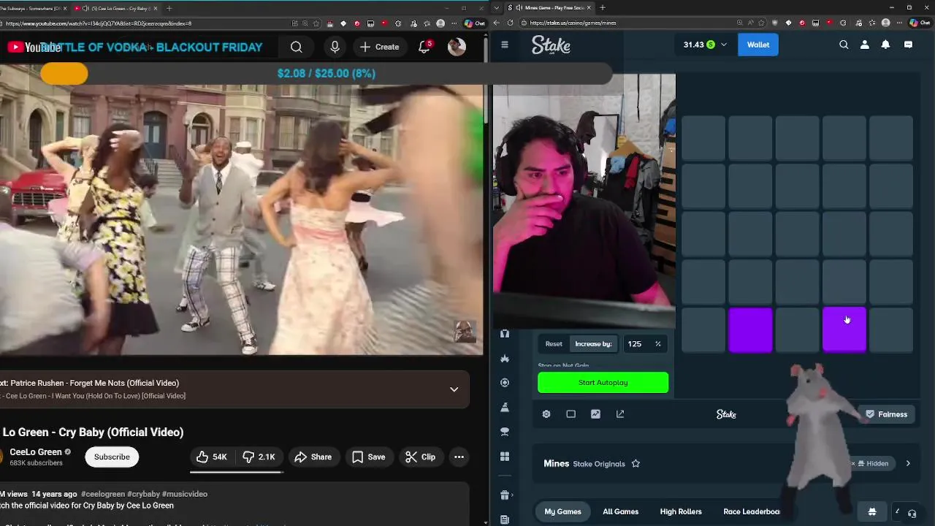
Task: Open the Stake chat bubble icon
Action: (908, 45)
